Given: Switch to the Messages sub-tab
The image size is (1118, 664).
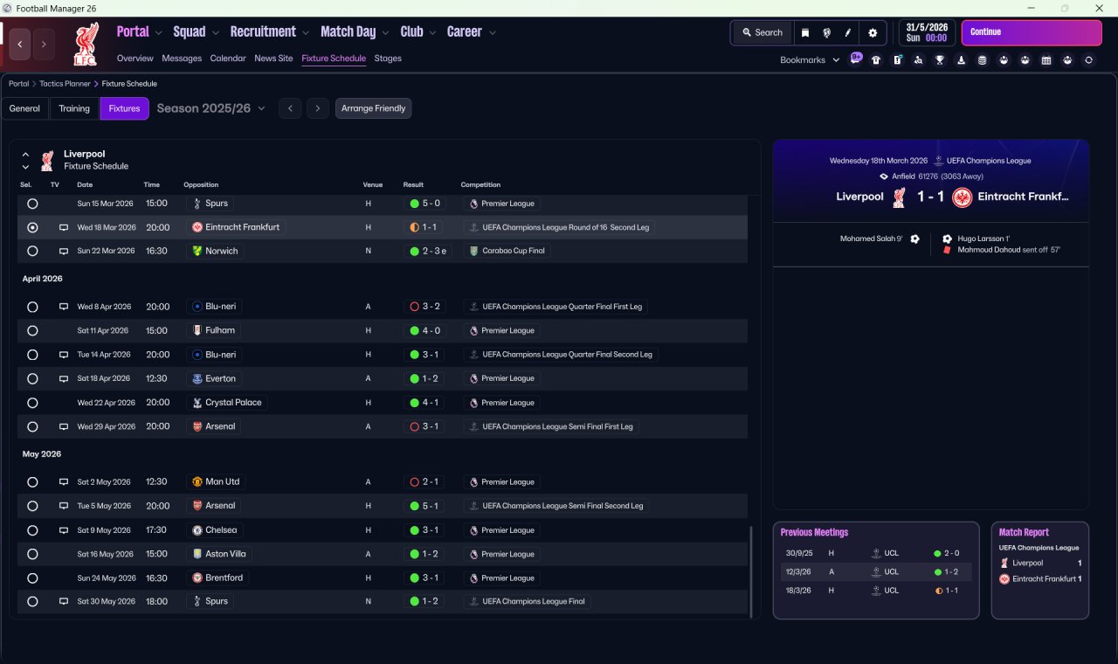Looking at the screenshot, I should tap(182, 59).
